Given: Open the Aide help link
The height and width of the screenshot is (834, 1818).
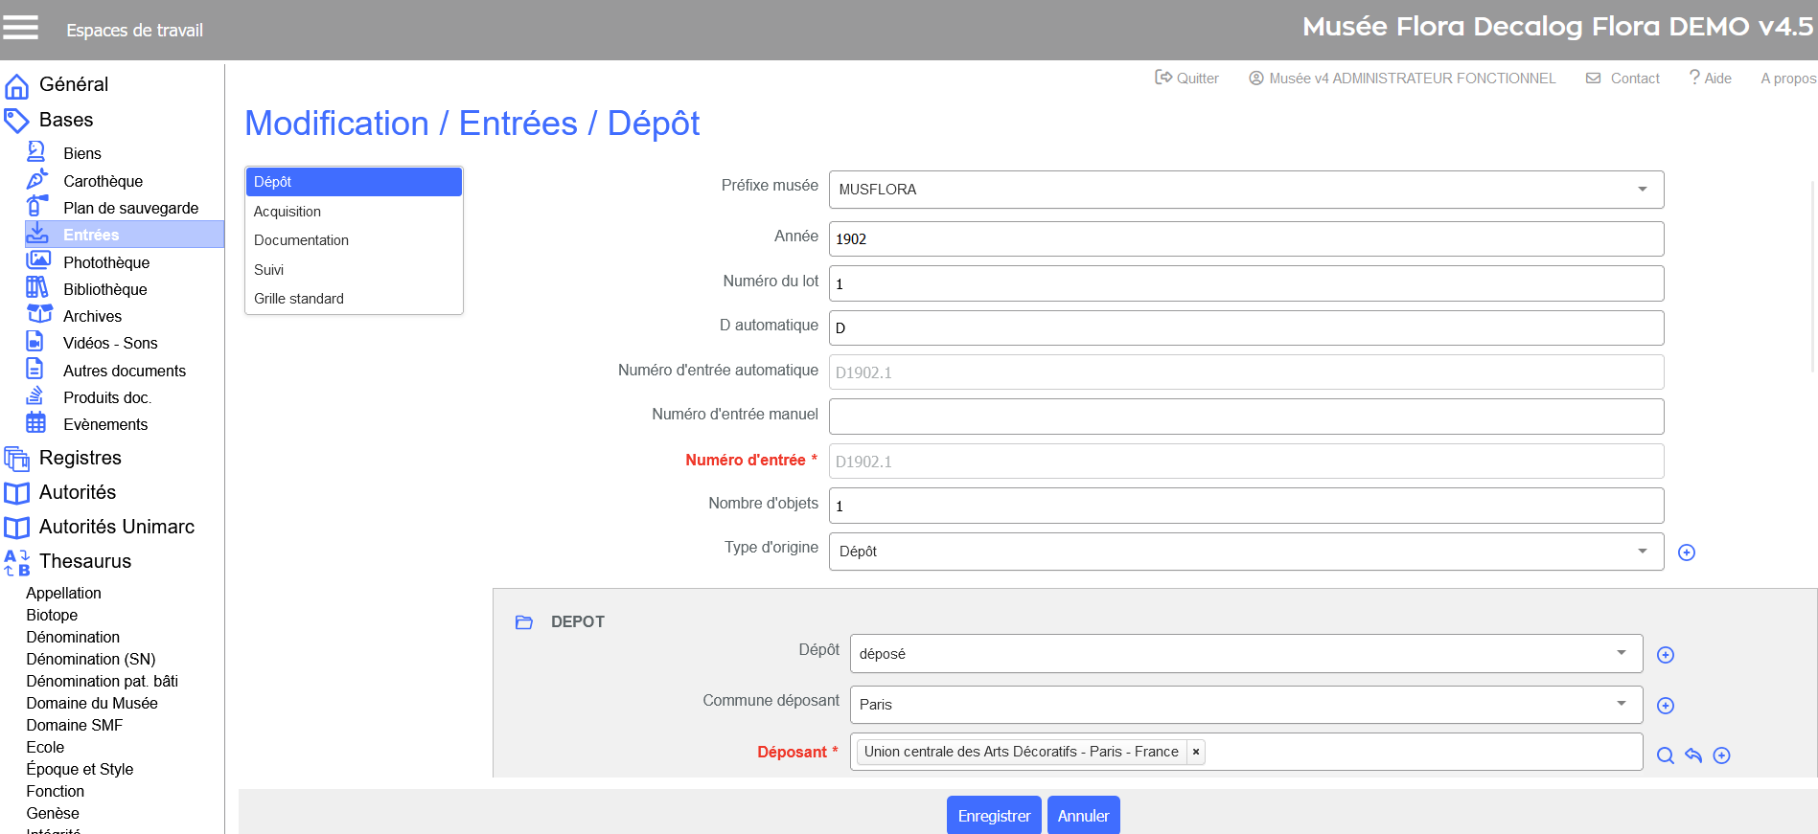Looking at the screenshot, I should (x=1710, y=79).
